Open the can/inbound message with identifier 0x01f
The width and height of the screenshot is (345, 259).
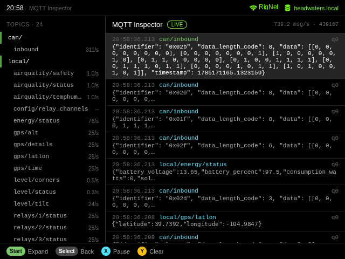(x=225, y=119)
